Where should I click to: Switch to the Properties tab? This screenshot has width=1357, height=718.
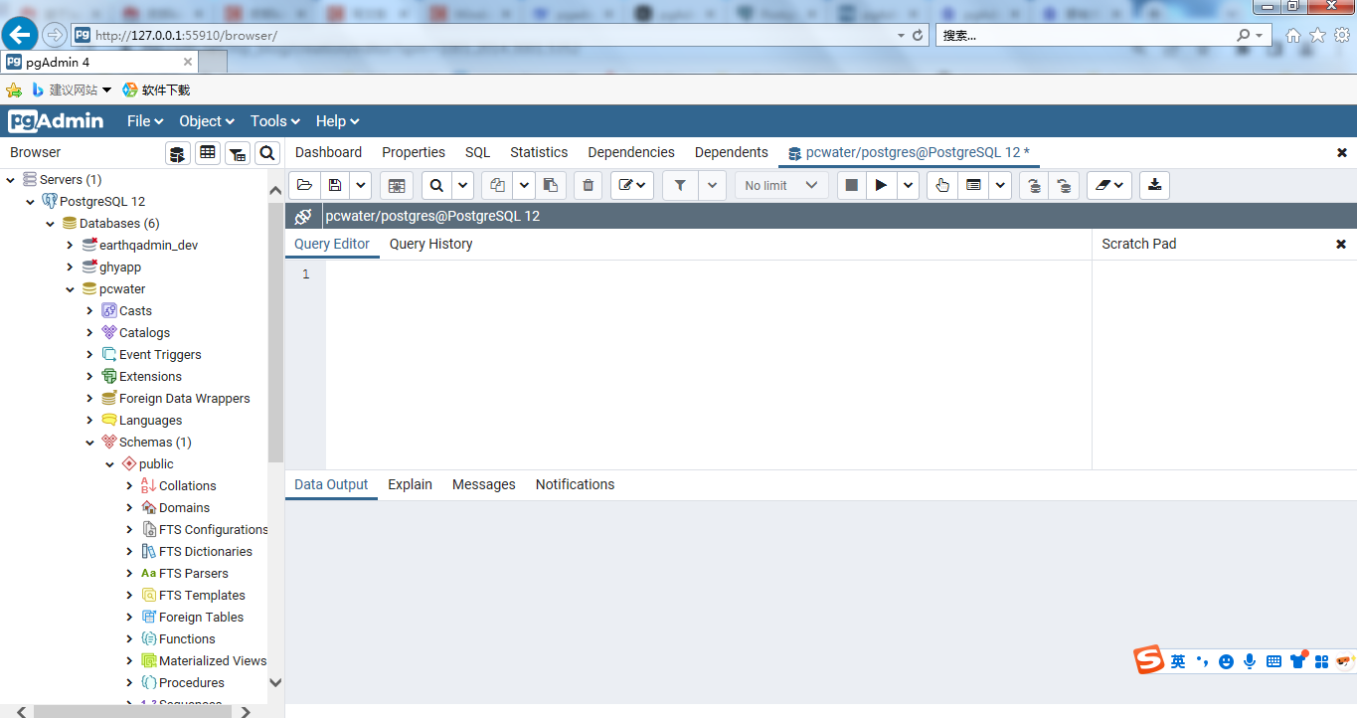[414, 152]
